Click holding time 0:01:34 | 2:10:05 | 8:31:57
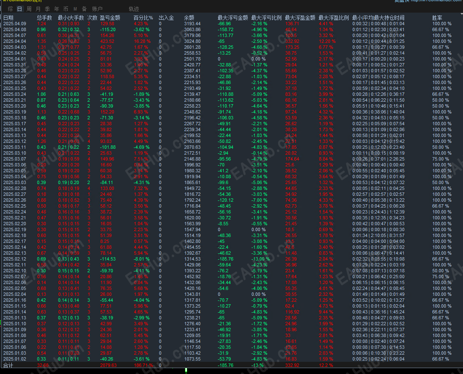The height and width of the screenshot is (374, 463). (378, 235)
